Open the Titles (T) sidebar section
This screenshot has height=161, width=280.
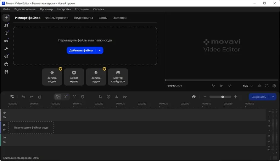pyautogui.click(x=6, y=33)
